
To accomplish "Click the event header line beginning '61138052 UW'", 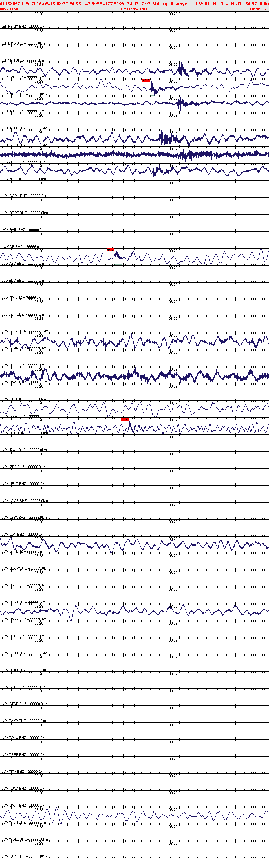I will (x=134, y=4).
